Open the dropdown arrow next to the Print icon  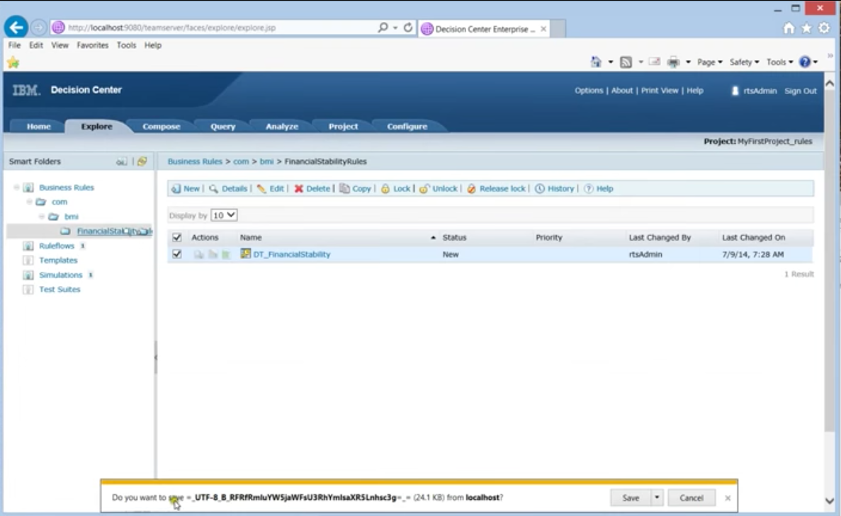(687, 62)
